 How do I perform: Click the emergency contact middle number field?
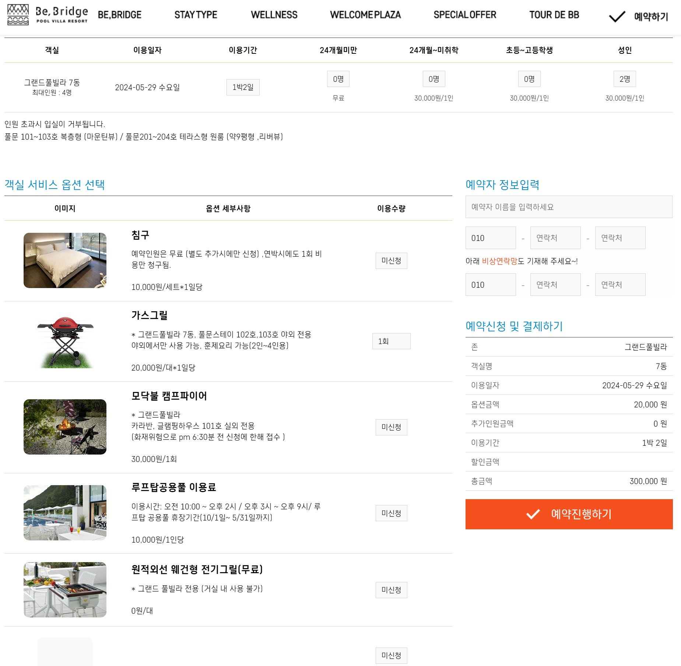tap(555, 285)
